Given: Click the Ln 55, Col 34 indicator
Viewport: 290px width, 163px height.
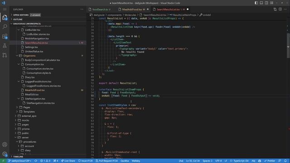Looking at the screenshot, I should [193, 161].
